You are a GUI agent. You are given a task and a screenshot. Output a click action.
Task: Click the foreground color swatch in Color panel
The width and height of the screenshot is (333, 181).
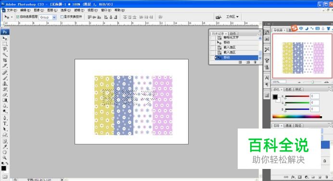point(275,97)
